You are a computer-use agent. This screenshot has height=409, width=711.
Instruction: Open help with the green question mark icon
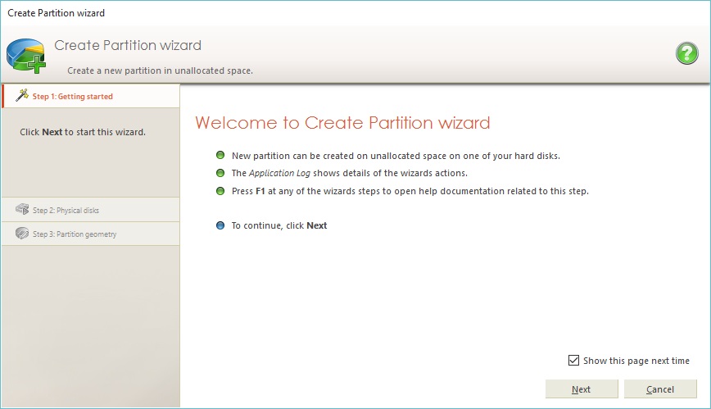[x=687, y=53]
